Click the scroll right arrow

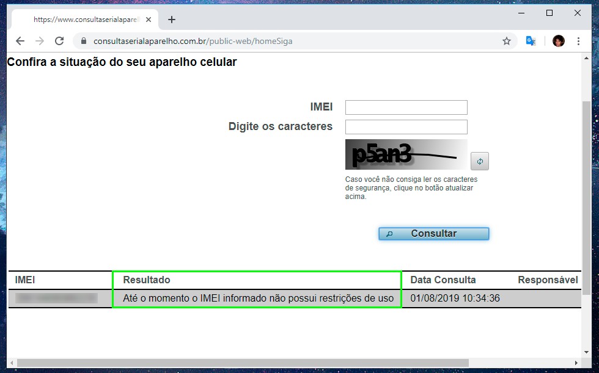pos(576,363)
